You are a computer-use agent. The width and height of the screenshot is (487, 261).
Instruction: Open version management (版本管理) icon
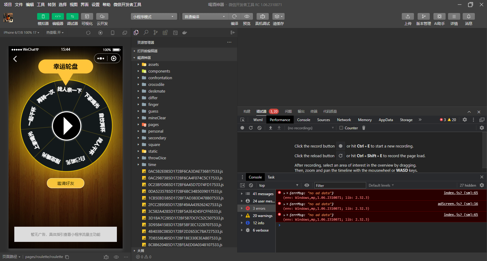coord(423,16)
